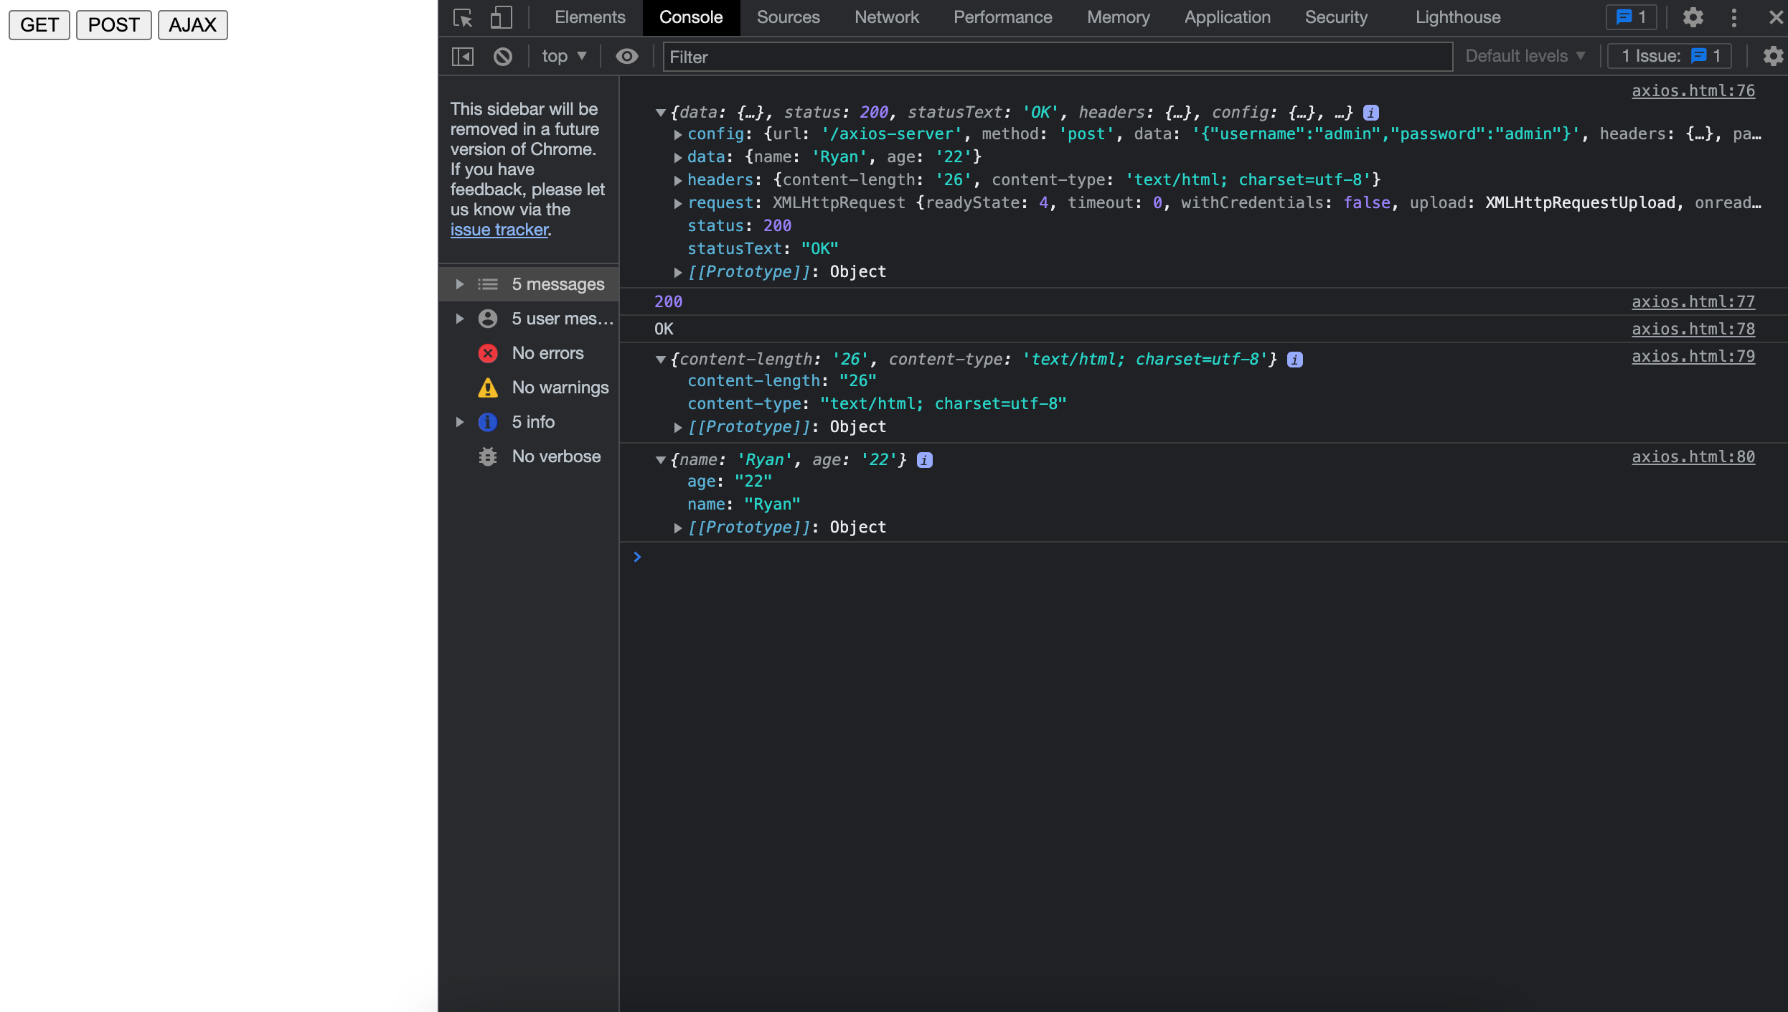Click the POST button on the page

(x=114, y=25)
